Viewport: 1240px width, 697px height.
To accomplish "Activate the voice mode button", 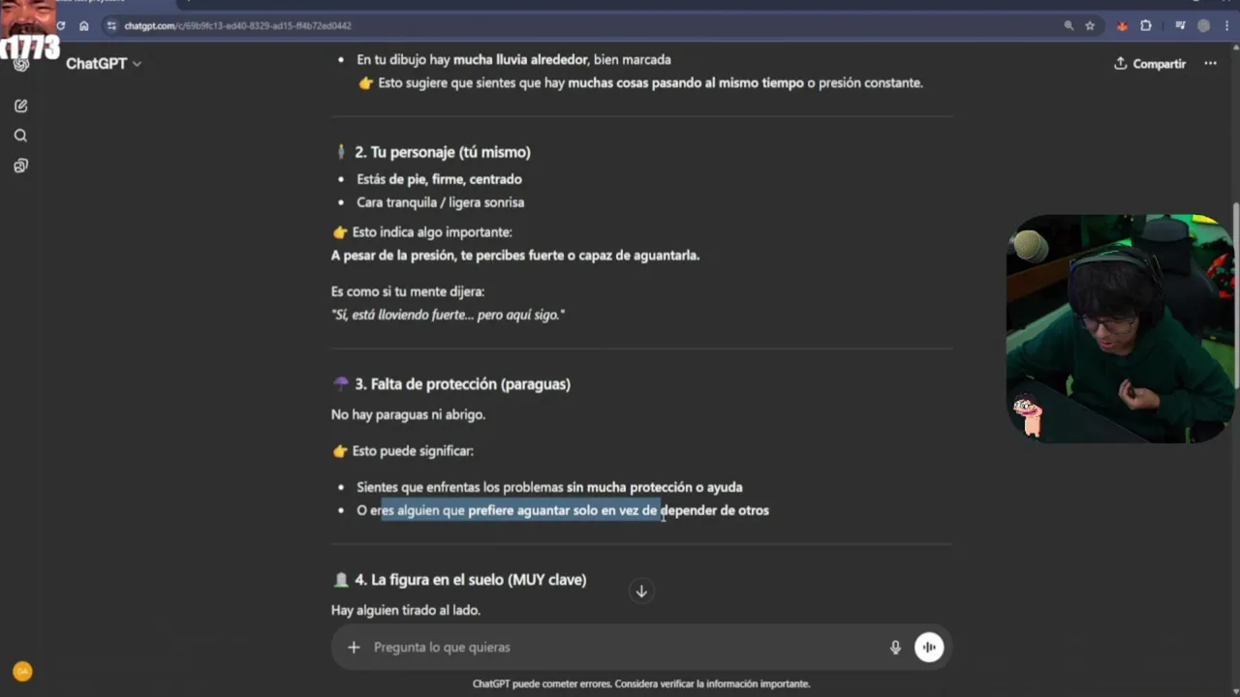I will (928, 648).
